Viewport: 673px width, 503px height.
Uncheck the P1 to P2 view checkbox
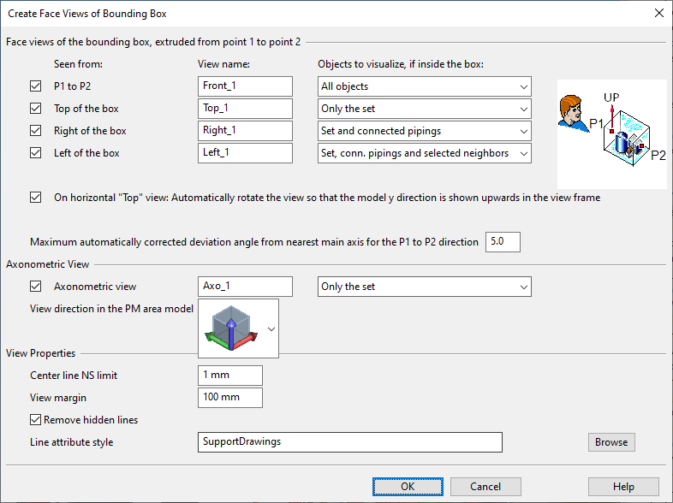35,86
